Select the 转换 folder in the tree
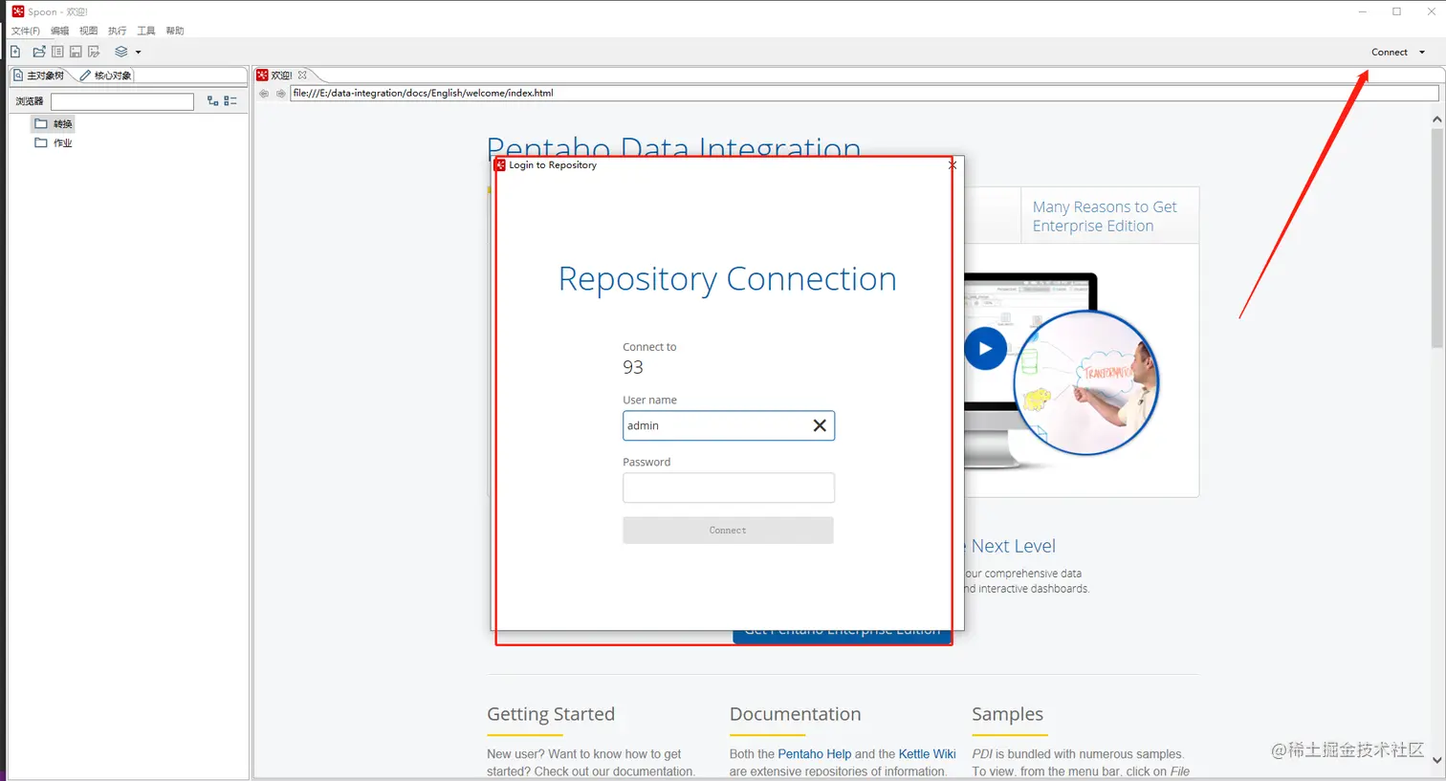The width and height of the screenshot is (1446, 781). click(x=54, y=123)
